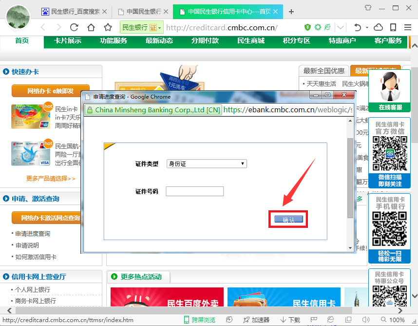Screen dimensions: 418x326
Task: Click 民生百度外卖 promotional banner
Action: click(167, 297)
